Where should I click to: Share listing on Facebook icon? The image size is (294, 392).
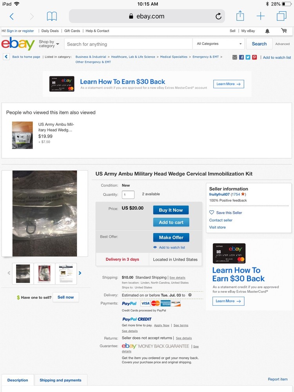(241, 57)
